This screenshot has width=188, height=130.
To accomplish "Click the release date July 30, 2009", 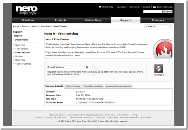I will tap(83, 95).
